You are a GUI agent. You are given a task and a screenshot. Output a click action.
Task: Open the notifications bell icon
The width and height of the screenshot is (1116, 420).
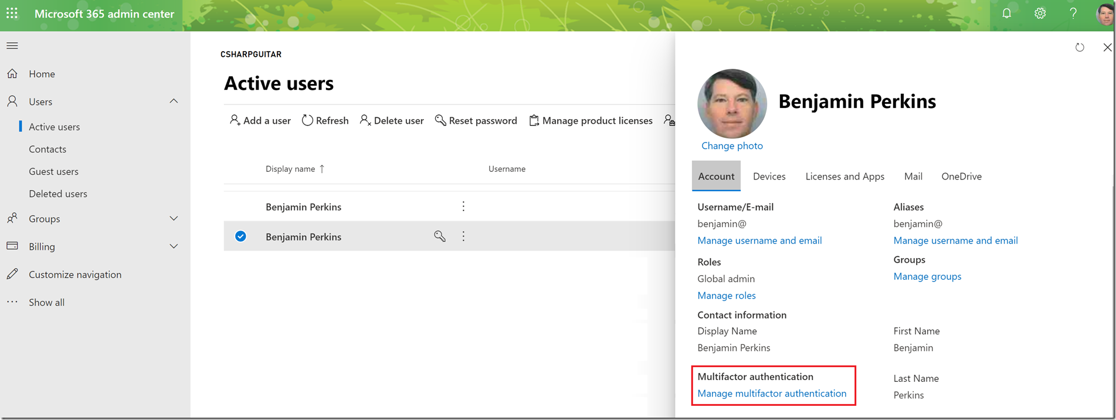[1006, 13]
